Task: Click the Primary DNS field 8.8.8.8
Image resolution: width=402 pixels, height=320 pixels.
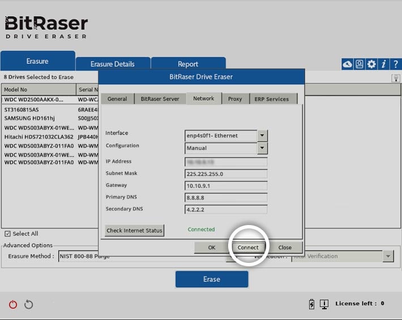Action: coord(226,198)
